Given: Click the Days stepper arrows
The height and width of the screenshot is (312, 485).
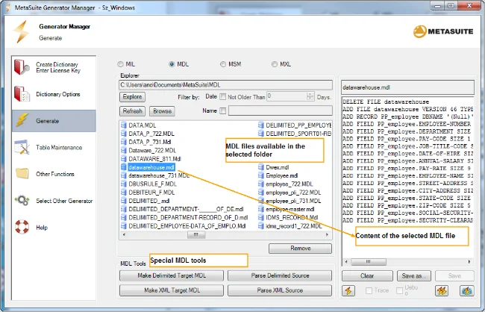Looking at the screenshot, I should pyautogui.click(x=310, y=96).
